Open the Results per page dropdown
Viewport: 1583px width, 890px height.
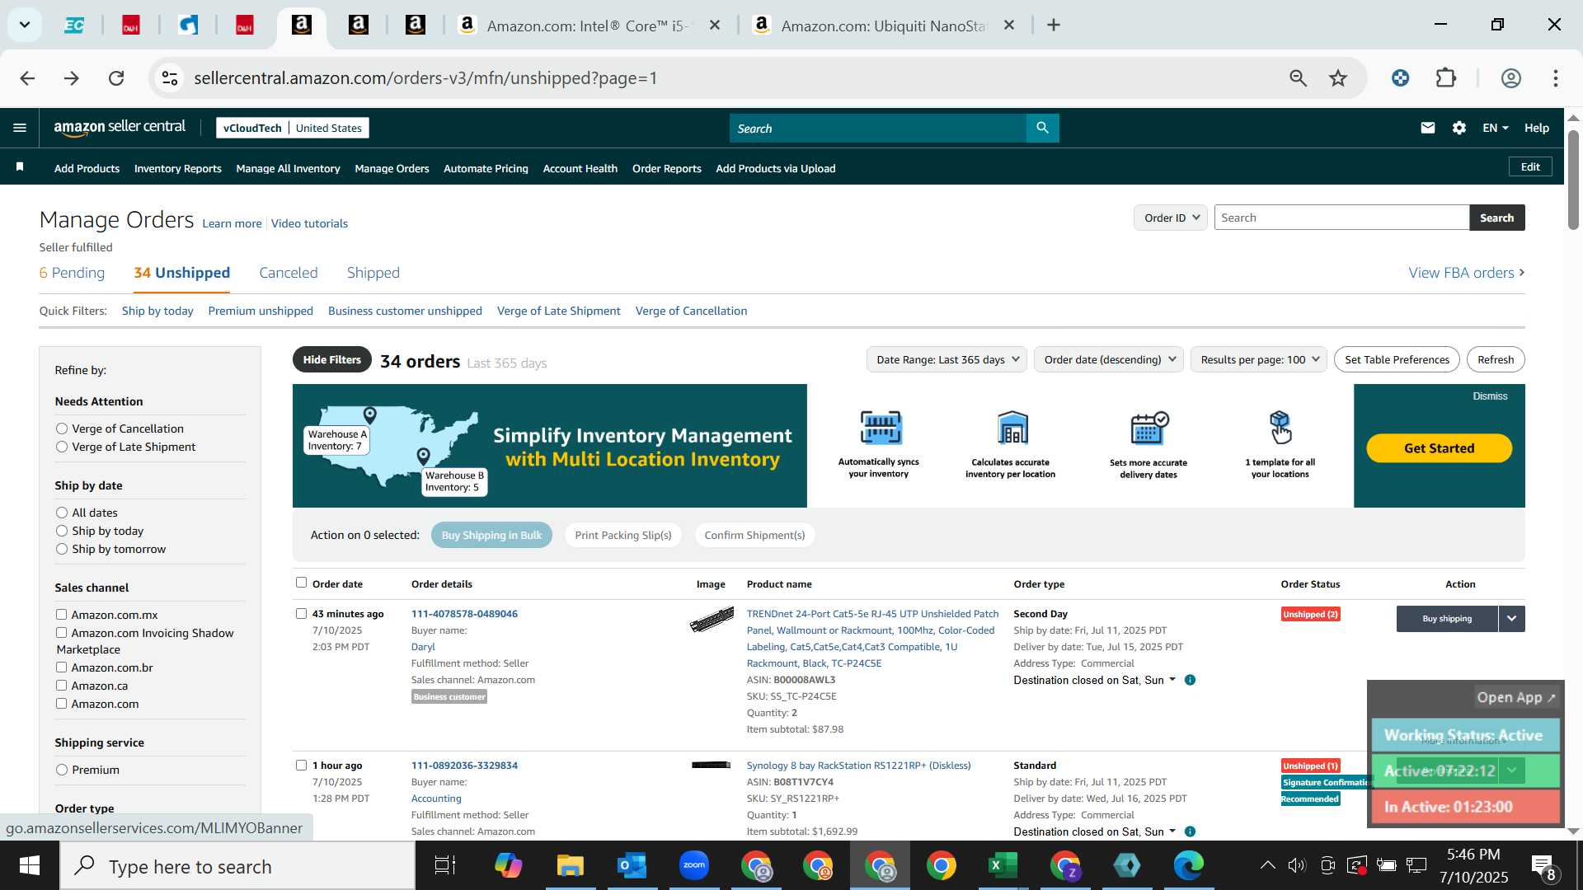coord(1258,359)
